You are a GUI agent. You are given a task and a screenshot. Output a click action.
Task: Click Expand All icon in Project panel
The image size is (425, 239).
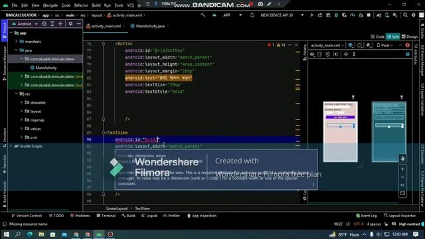tap(52, 24)
